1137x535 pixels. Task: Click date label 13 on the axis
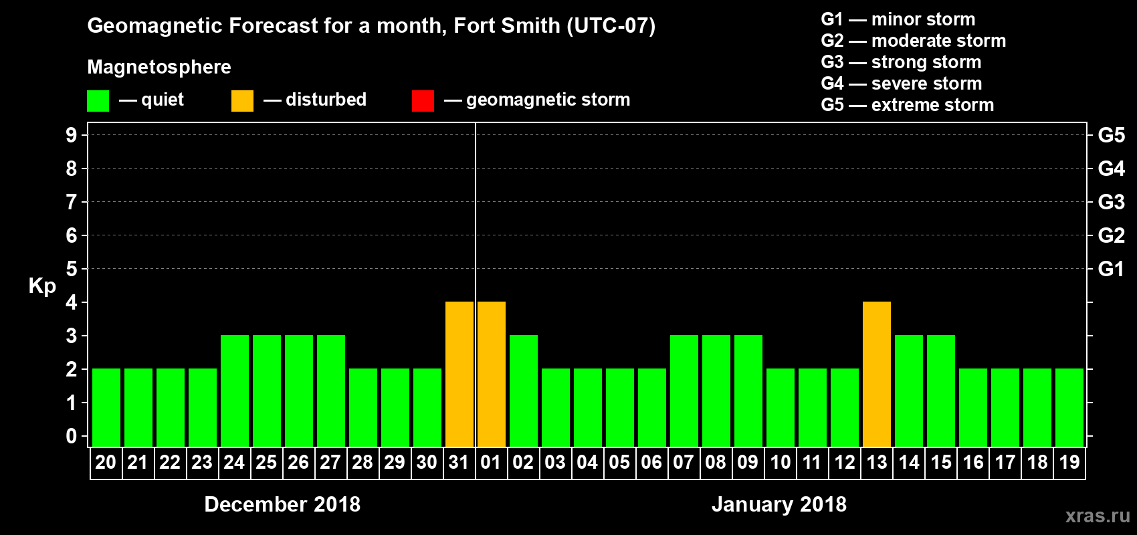tap(876, 463)
